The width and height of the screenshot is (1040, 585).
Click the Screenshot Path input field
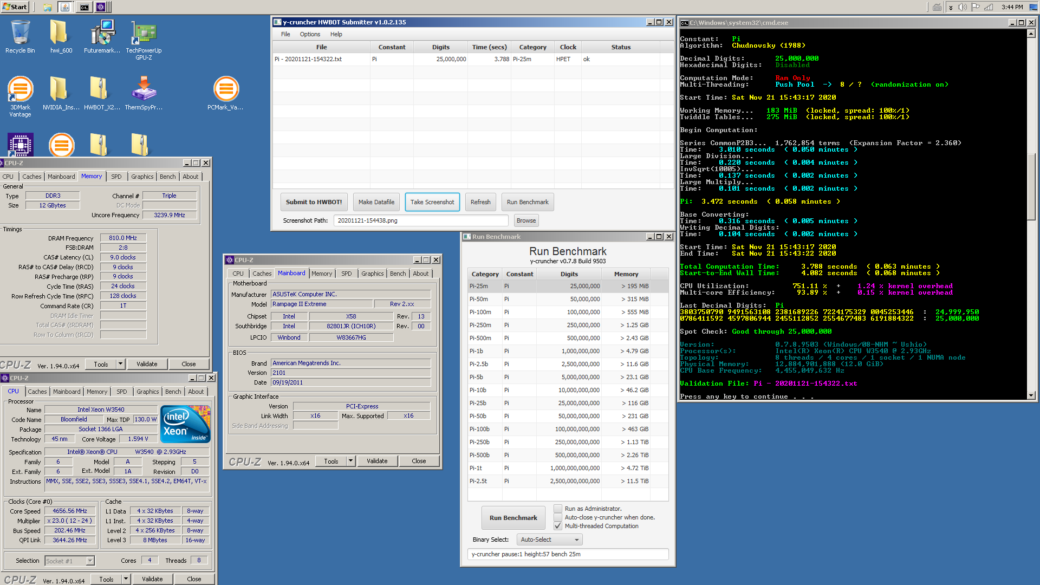421,220
